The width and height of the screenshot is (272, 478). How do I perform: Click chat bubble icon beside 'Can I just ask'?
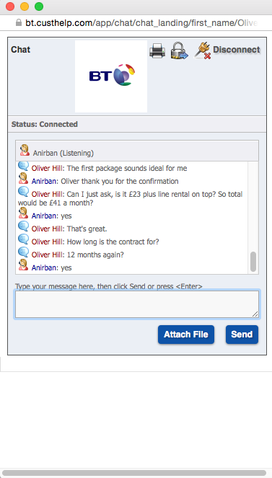24,192
